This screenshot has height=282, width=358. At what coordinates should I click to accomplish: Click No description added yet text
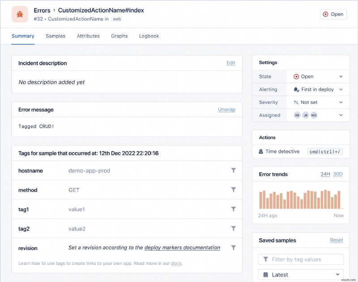[51, 82]
